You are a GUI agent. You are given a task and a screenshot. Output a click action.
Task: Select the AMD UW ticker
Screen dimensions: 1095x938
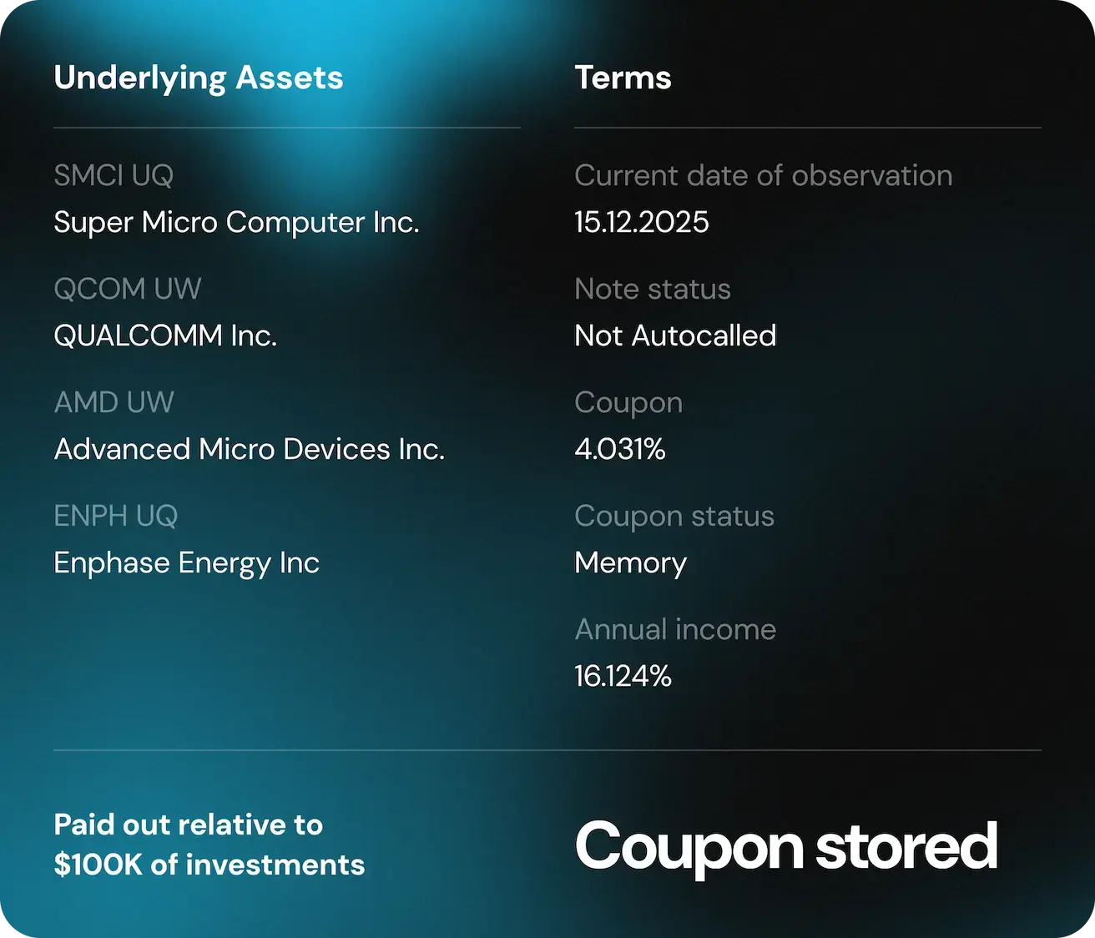click(114, 402)
